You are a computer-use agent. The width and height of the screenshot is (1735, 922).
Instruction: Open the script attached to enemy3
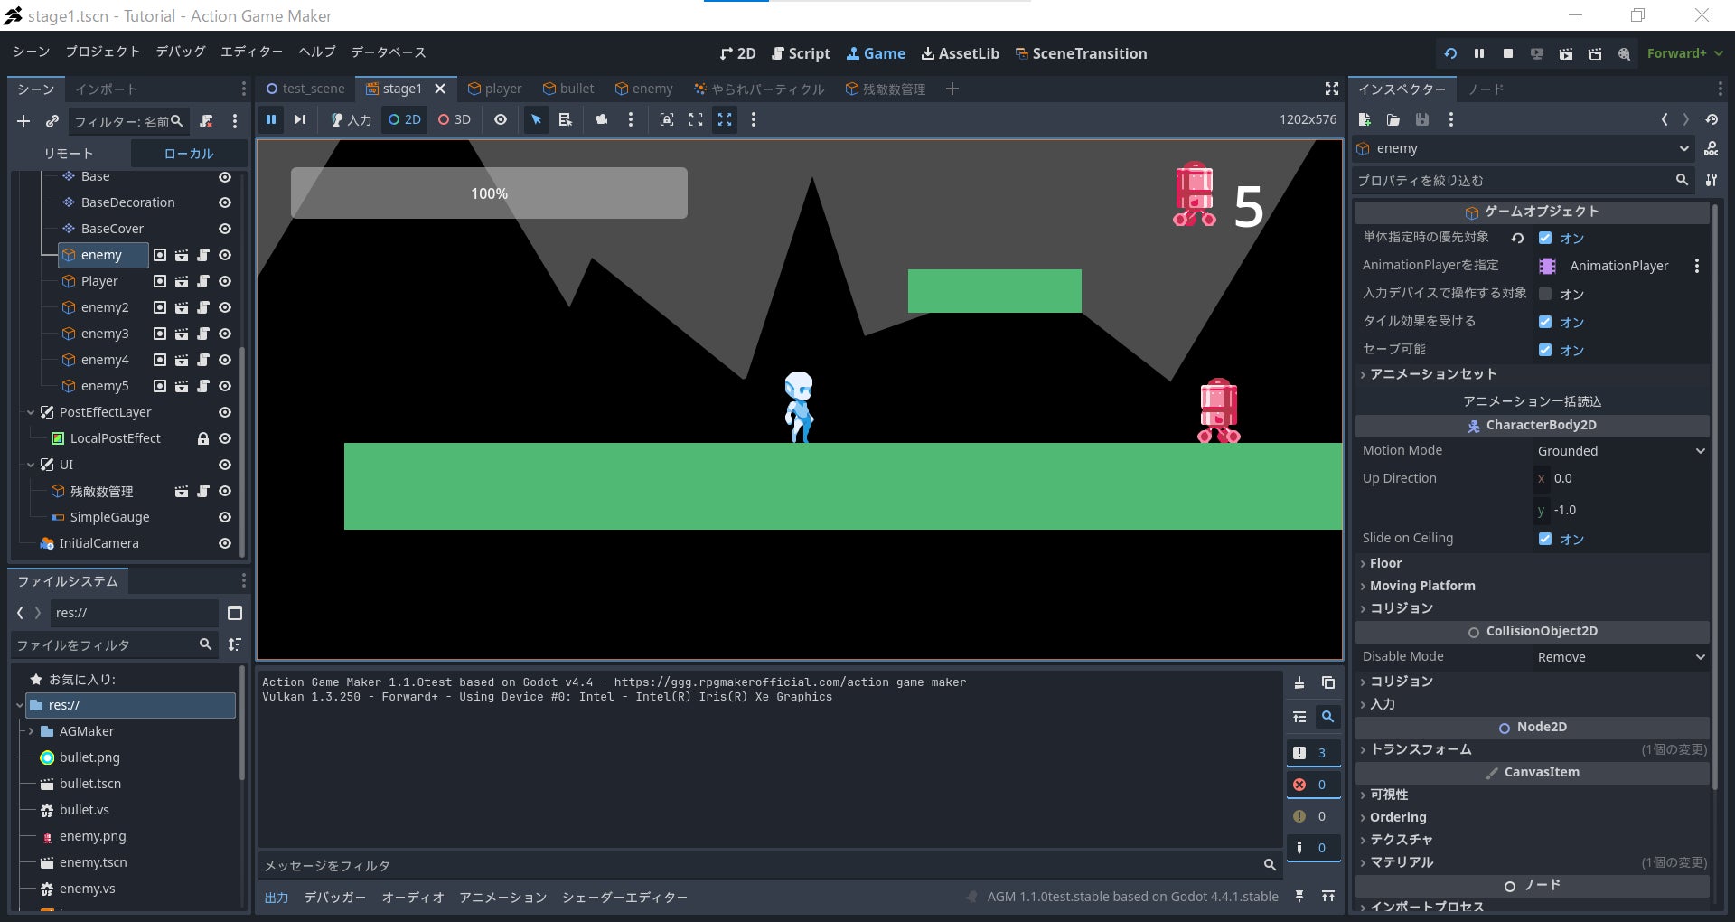pos(203,334)
